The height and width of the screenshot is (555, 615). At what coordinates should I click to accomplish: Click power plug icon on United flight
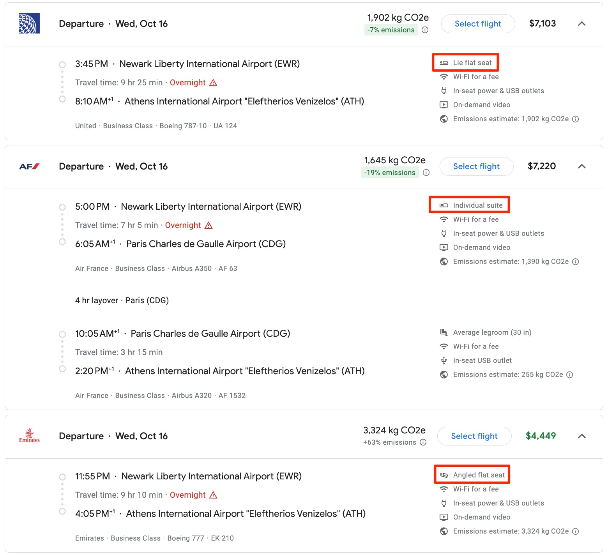[x=444, y=91]
